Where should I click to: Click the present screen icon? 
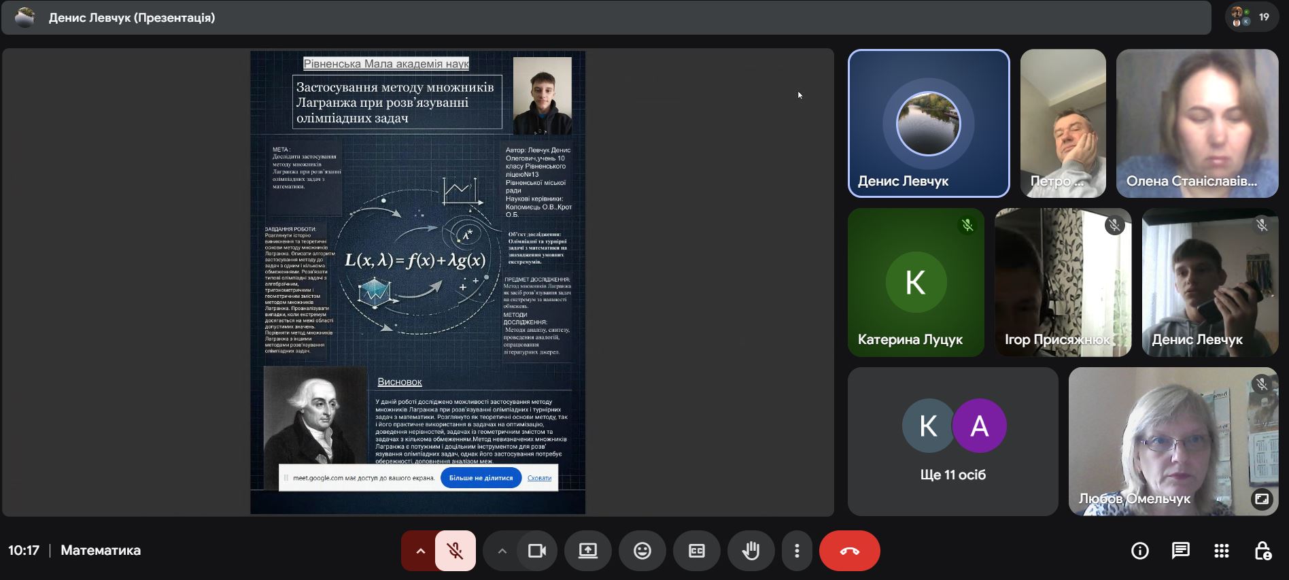point(587,551)
